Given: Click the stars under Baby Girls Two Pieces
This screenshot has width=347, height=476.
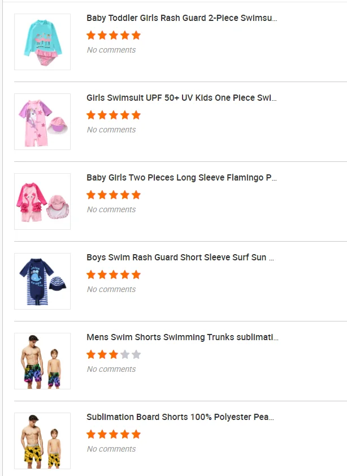Looking at the screenshot, I should point(114,195).
